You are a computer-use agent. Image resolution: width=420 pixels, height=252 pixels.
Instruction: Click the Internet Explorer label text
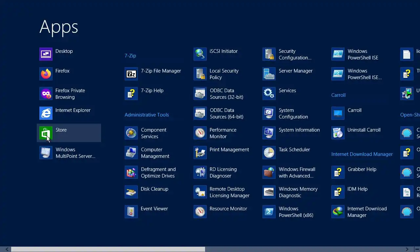(x=73, y=110)
